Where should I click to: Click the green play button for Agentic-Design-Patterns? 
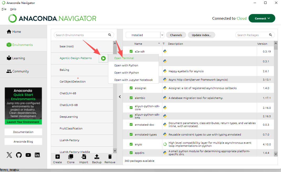[103, 58]
